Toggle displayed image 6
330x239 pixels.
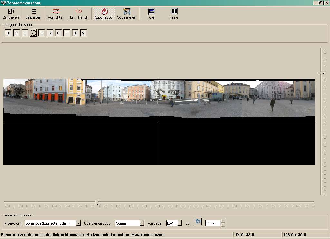coord(58,33)
